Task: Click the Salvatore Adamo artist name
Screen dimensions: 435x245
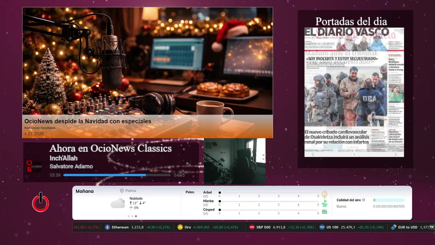Action: click(71, 166)
